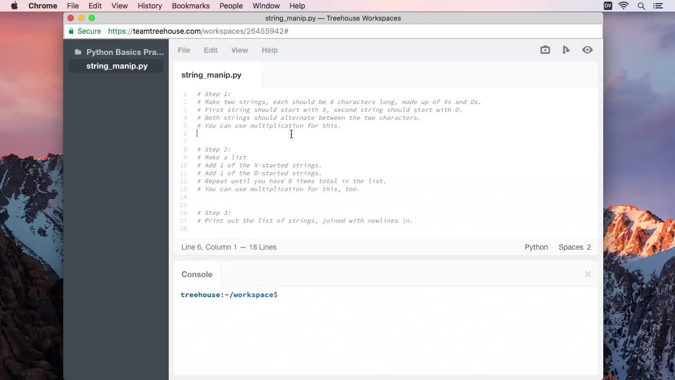This screenshot has height=380, width=675.
Task: Select string_manip.py in the sidebar
Action: (x=117, y=65)
